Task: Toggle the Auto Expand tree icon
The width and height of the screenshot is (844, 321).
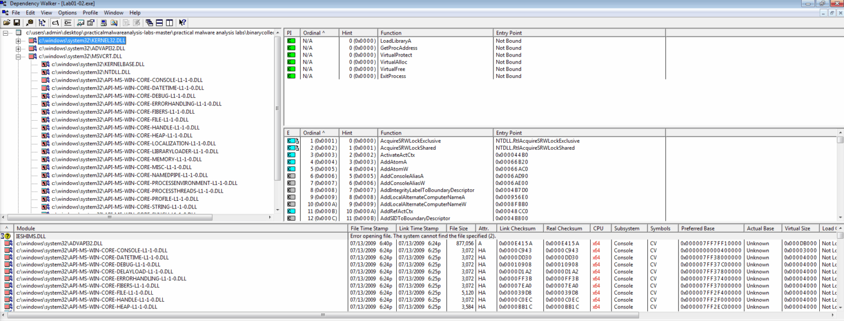Action: click(x=41, y=22)
